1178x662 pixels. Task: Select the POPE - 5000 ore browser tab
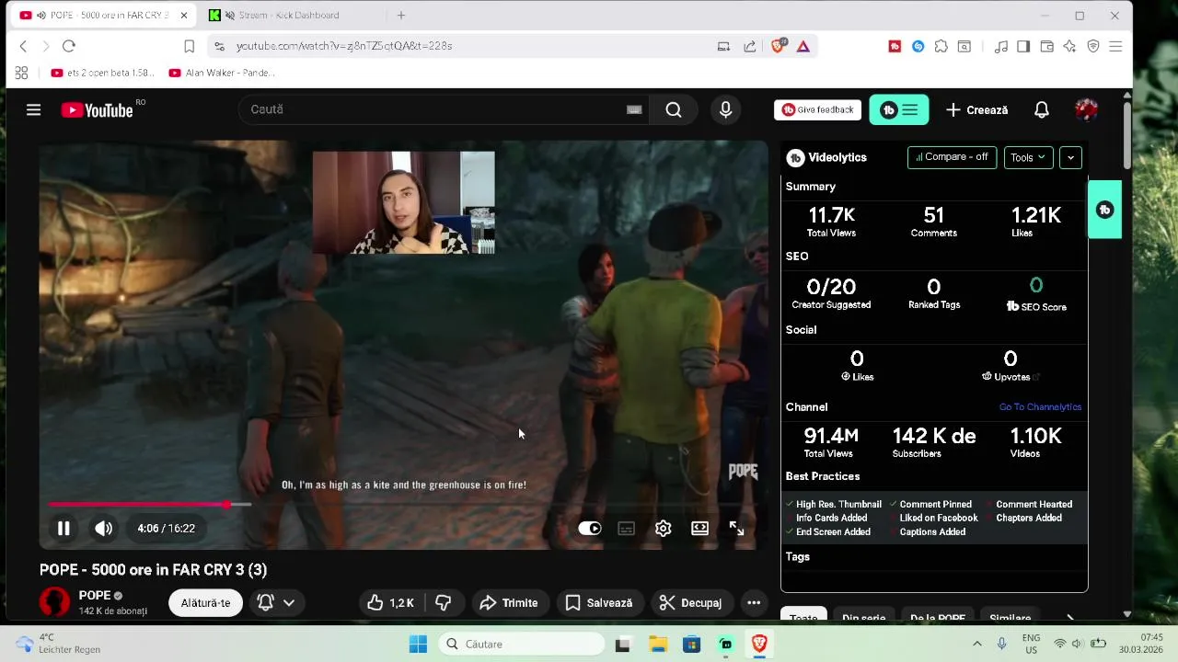pyautogui.click(x=103, y=15)
